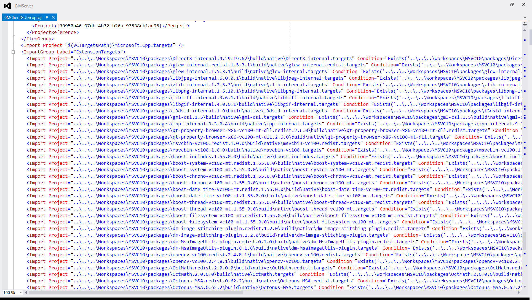Click the horizontal scrollbar thumb

[136, 293]
